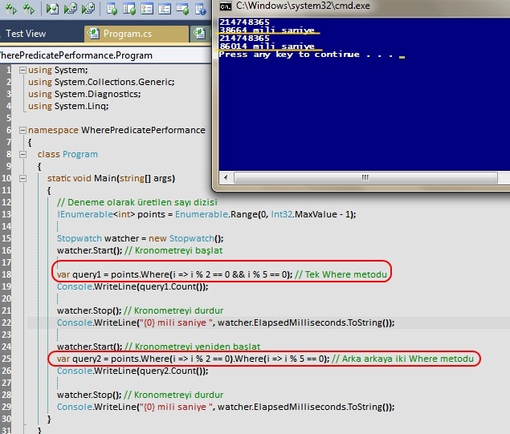Click the fifth green test toolbar icon
This screenshot has height=434, width=510.
click(87, 10)
